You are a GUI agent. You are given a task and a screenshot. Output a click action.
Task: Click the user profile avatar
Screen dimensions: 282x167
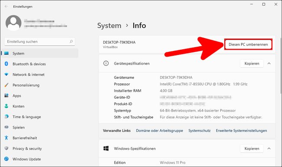[13, 23]
